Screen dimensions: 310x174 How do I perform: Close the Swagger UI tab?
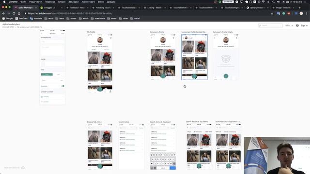[x=62, y=8]
